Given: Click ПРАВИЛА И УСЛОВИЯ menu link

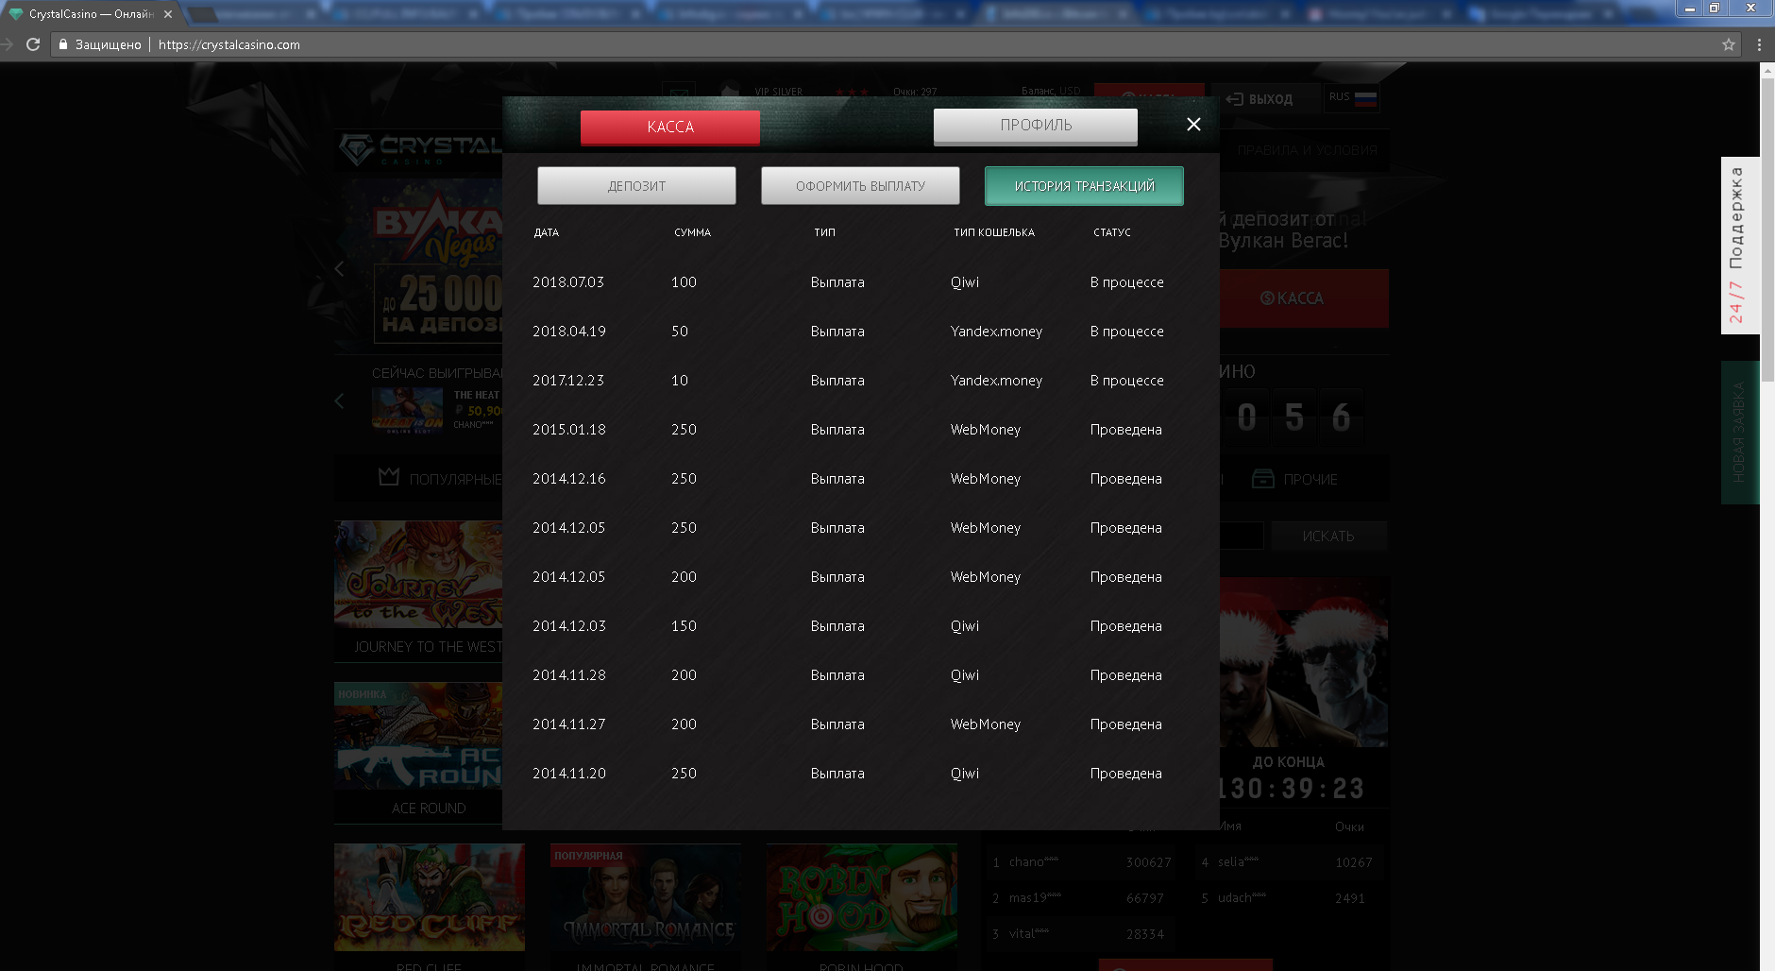Looking at the screenshot, I should tap(1307, 150).
